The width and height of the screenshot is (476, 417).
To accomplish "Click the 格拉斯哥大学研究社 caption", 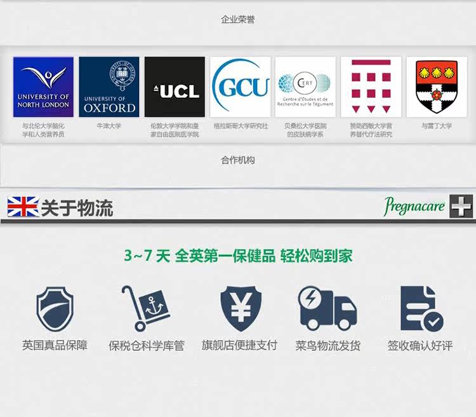I will point(241,126).
